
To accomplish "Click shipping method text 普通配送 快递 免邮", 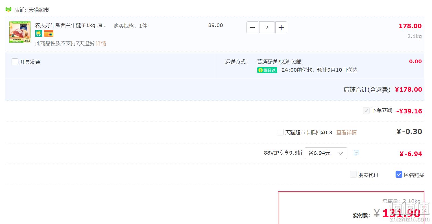I will click(279, 62).
